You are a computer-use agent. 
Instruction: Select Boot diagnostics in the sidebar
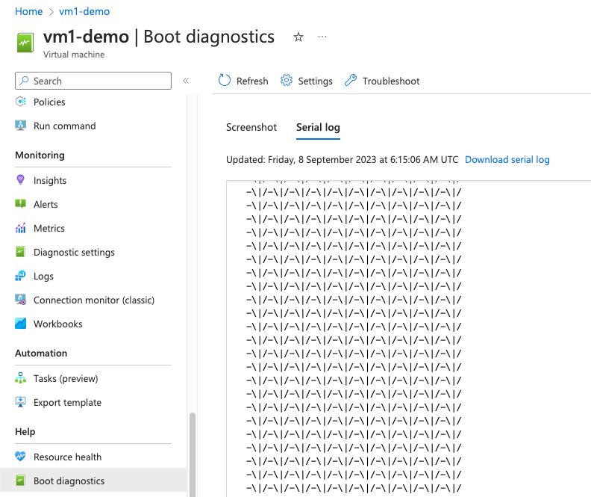pyautogui.click(x=93, y=481)
